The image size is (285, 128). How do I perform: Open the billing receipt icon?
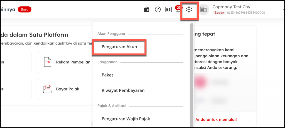168,10
